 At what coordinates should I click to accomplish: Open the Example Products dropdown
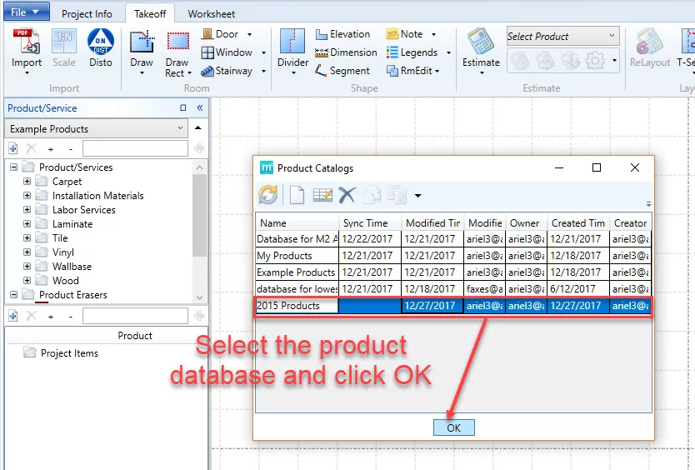point(181,129)
